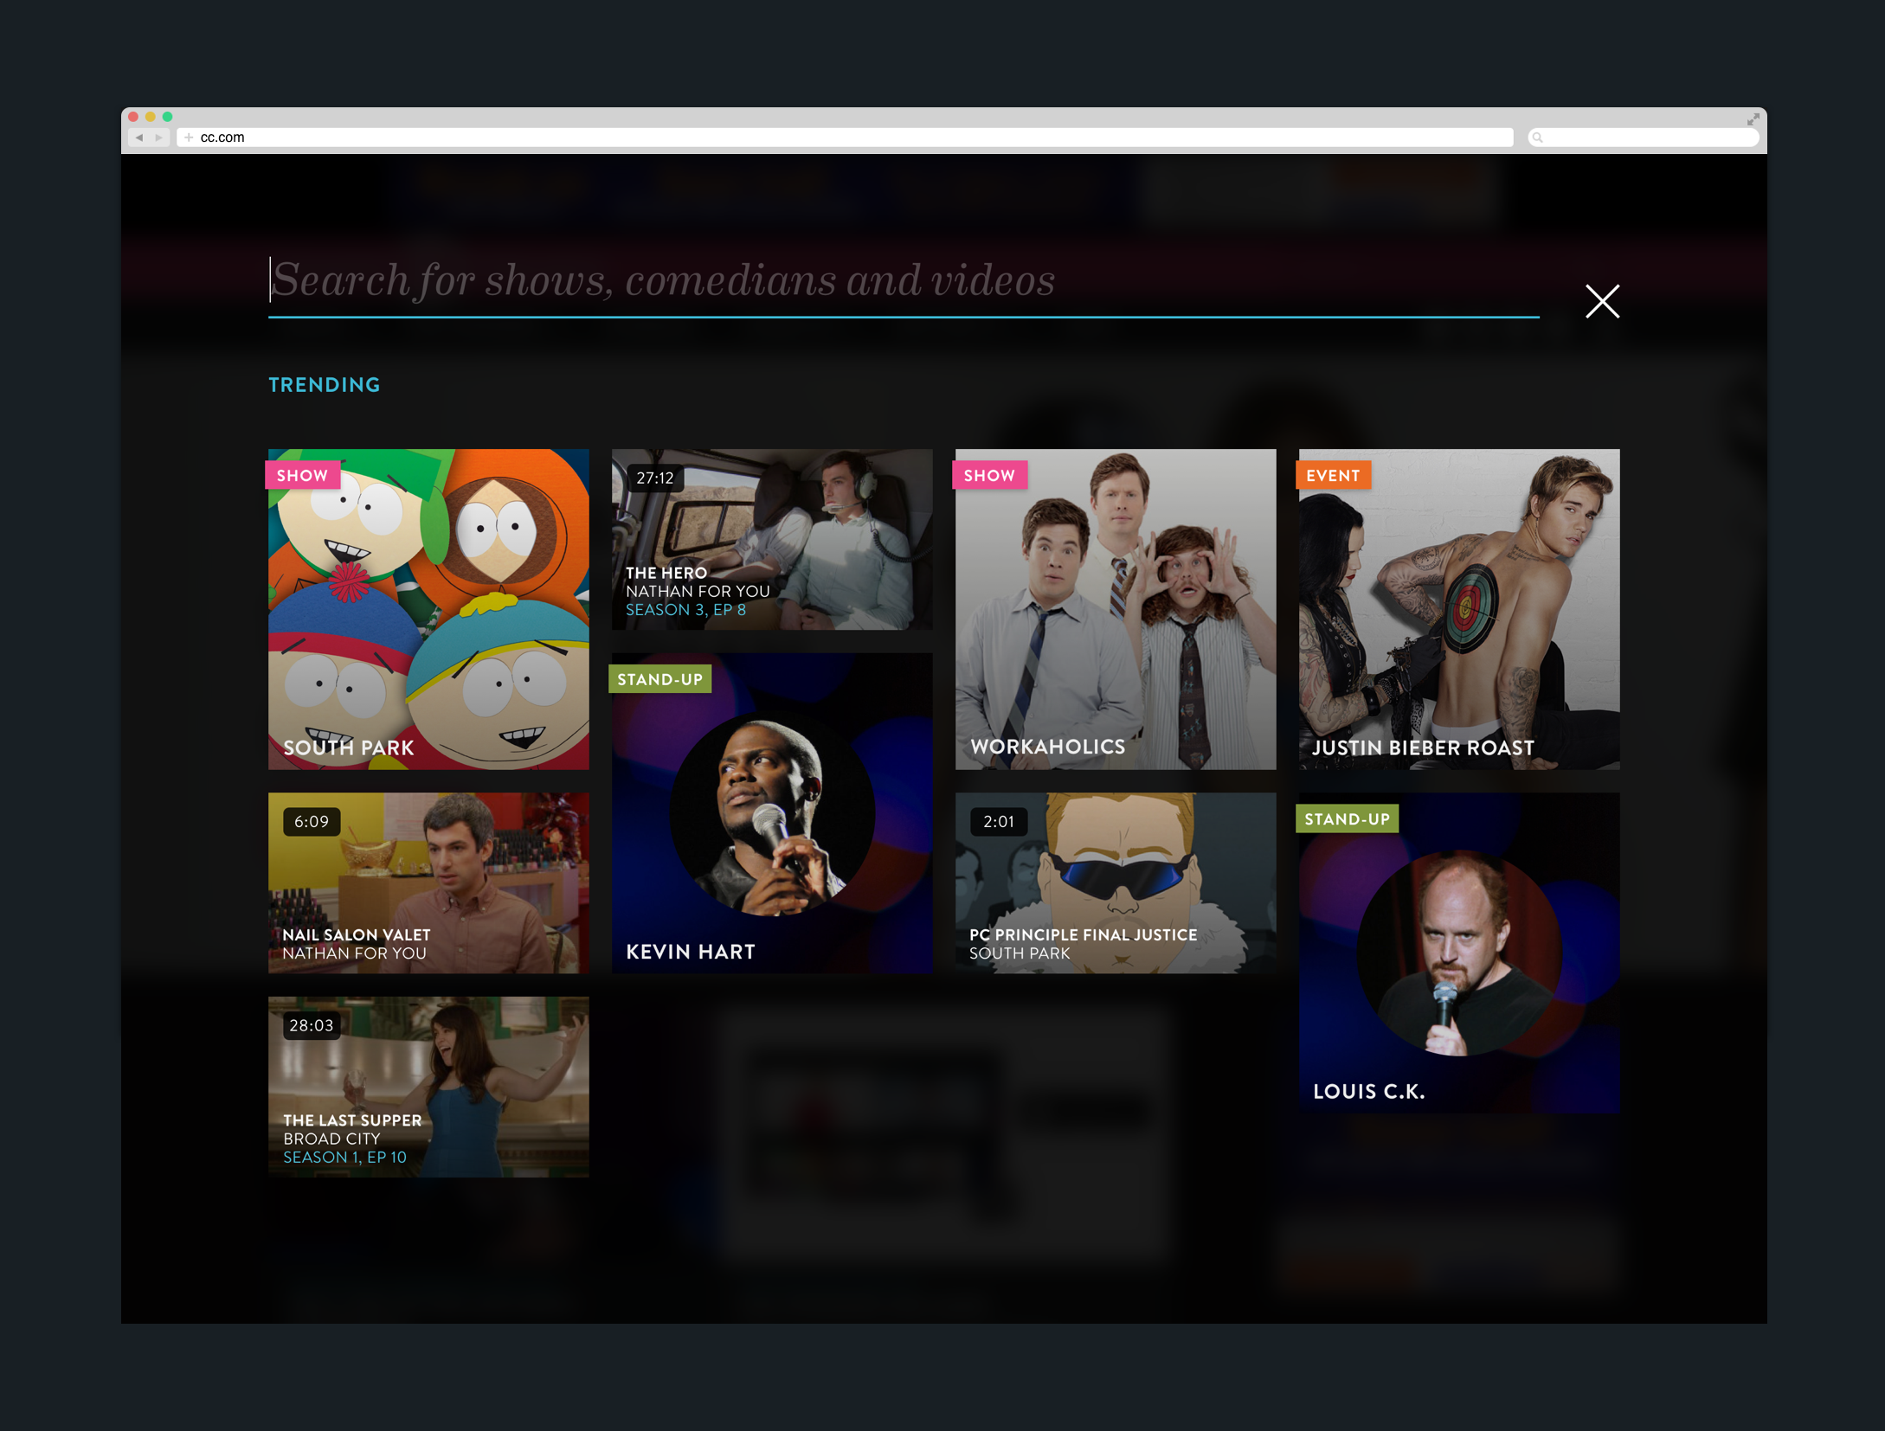Click the 27:12 duration badge
1885x1431 pixels.
click(x=655, y=478)
